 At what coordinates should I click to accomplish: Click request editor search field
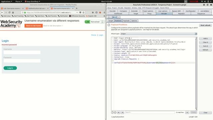pyautogui.click(x=150, y=112)
